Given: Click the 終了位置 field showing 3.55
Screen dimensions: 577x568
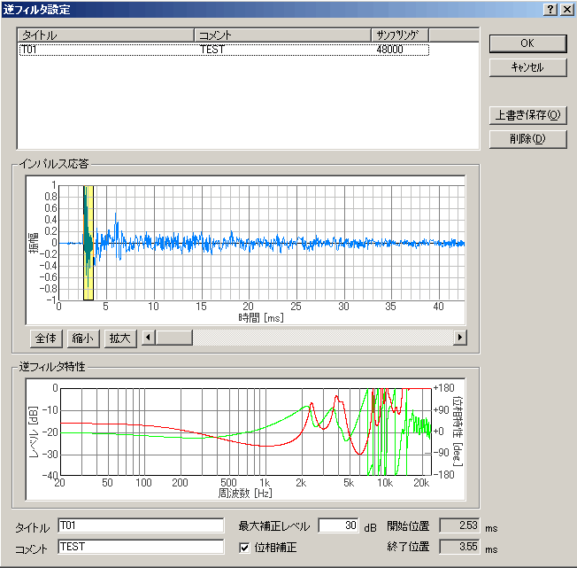Looking at the screenshot, I should [x=459, y=547].
